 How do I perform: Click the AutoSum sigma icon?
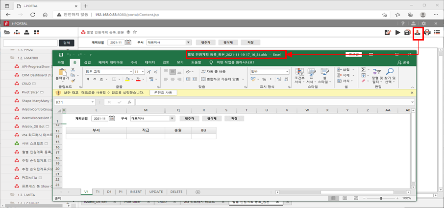click(x=363, y=69)
